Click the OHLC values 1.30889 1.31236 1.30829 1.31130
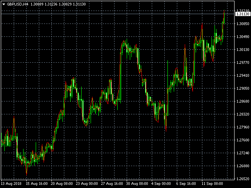The image size is (251, 188). coord(58,4)
